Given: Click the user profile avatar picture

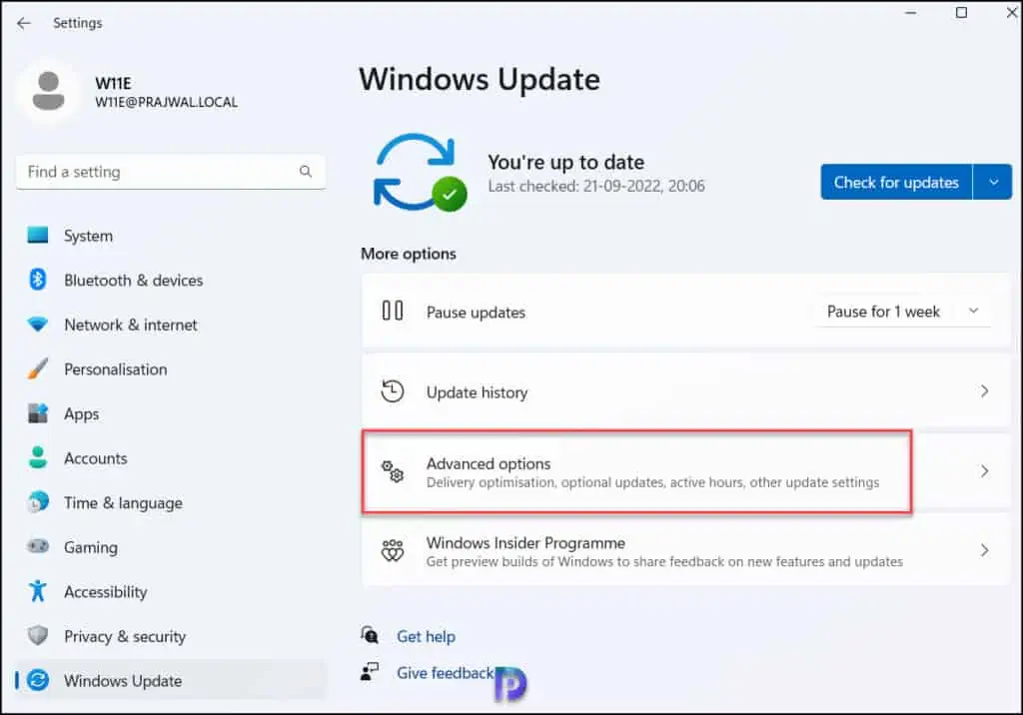Looking at the screenshot, I should point(48,91).
